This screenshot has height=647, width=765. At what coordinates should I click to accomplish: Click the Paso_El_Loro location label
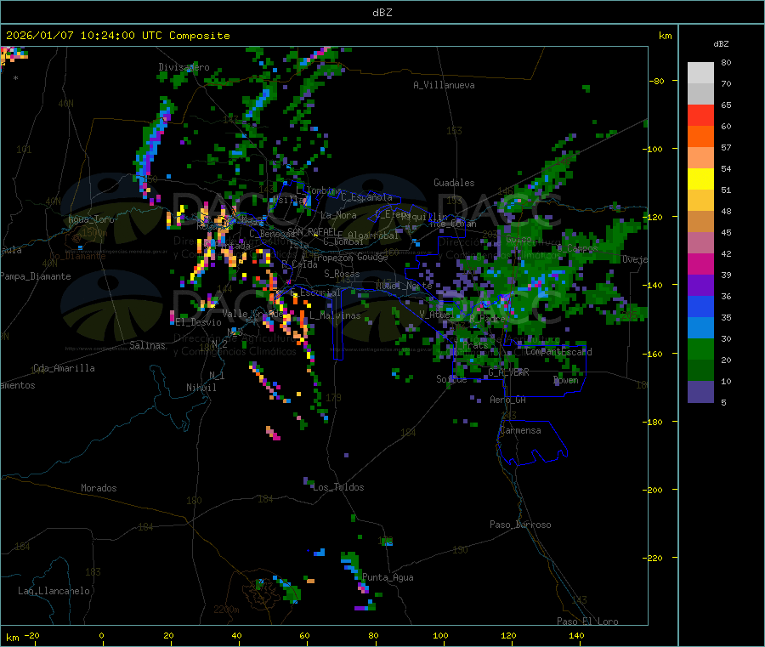coord(588,621)
